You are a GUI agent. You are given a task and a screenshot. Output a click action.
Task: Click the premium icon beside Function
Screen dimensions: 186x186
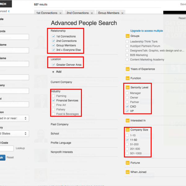(x=127, y=78)
